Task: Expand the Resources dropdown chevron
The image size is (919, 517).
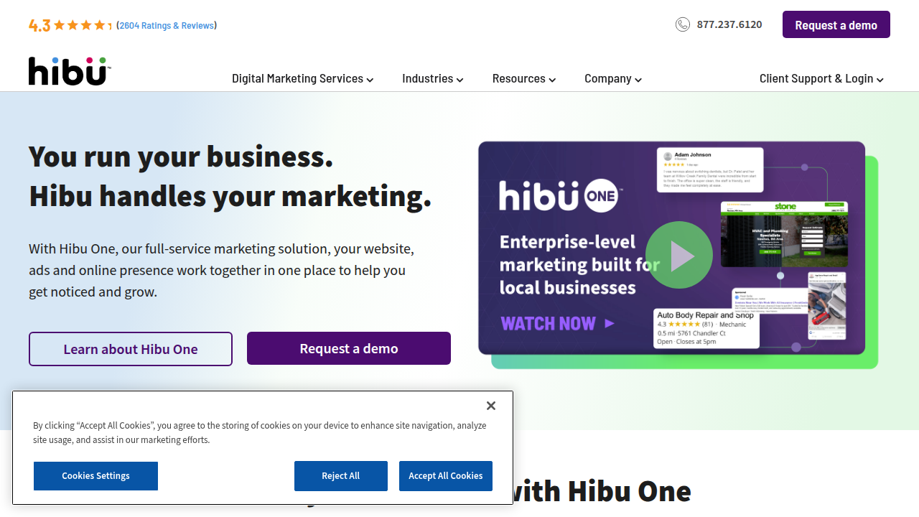Action: point(552,80)
